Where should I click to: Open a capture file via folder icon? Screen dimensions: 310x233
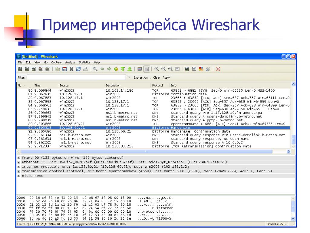tap(58, 69)
